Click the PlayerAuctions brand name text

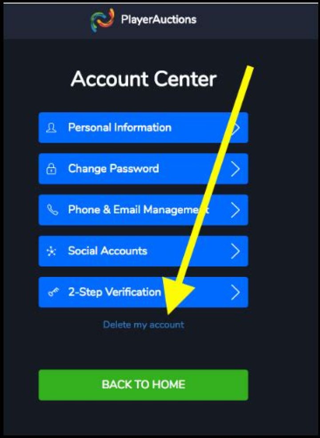[x=159, y=20]
